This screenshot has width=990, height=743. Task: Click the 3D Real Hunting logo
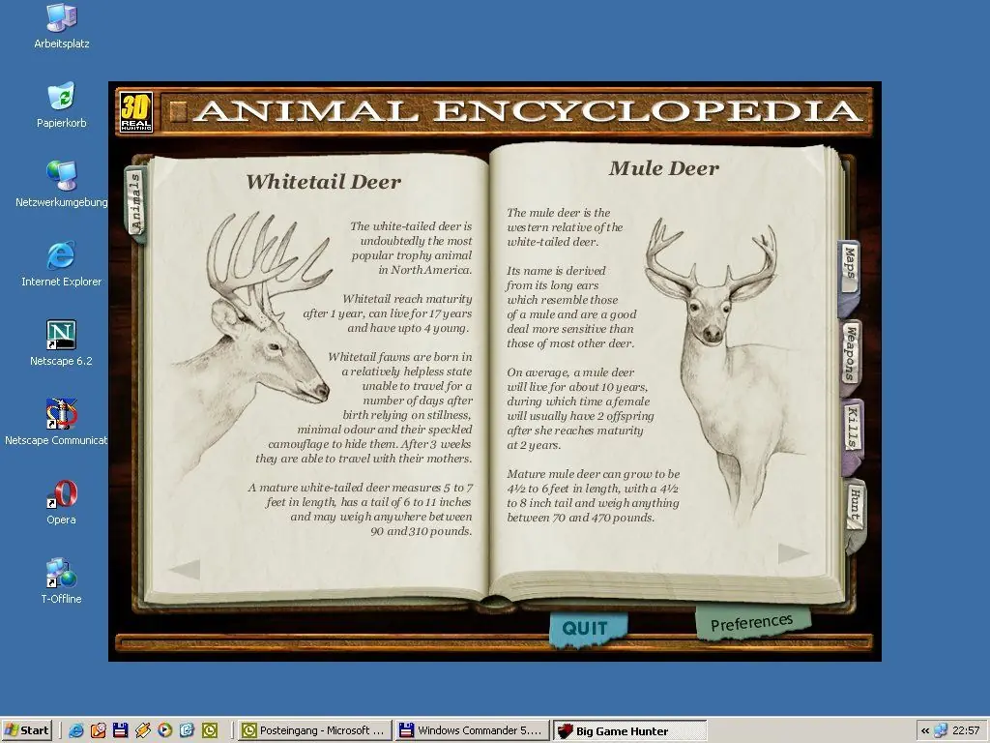pyautogui.click(x=135, y=112)
